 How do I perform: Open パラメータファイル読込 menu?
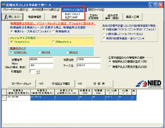(15, 10)
